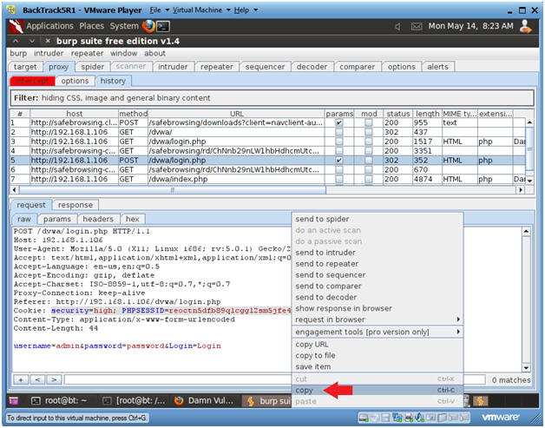Toggle params checkbox for /dvwa/ row 2
545x428 pixels.
[338, 132]
